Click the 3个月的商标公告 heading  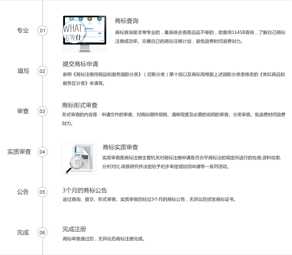[x=85, y=190]
